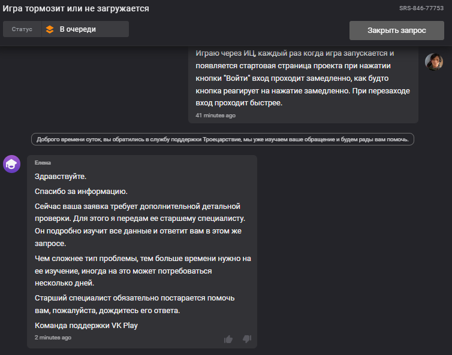Click the orange stacked layers status icon
Image resolution: width=452 pixels, height=355 pixels.
tap(50, 29)
